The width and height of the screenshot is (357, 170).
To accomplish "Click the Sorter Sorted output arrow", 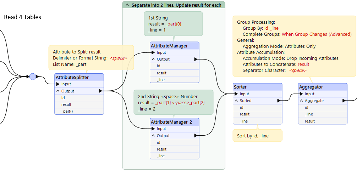I will (279, 101).
